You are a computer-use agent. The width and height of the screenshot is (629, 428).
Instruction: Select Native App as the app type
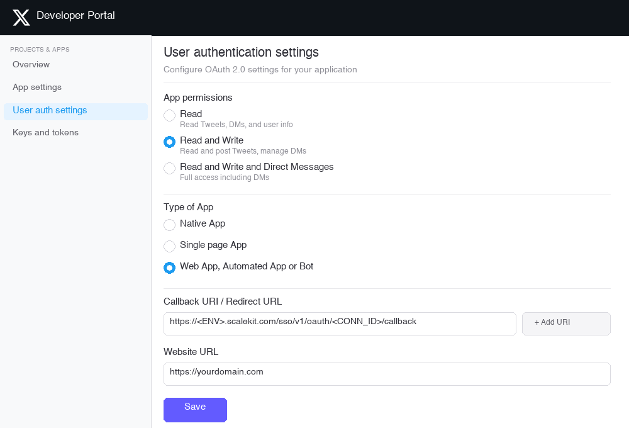pyautogui.click(x=169, y=225)
